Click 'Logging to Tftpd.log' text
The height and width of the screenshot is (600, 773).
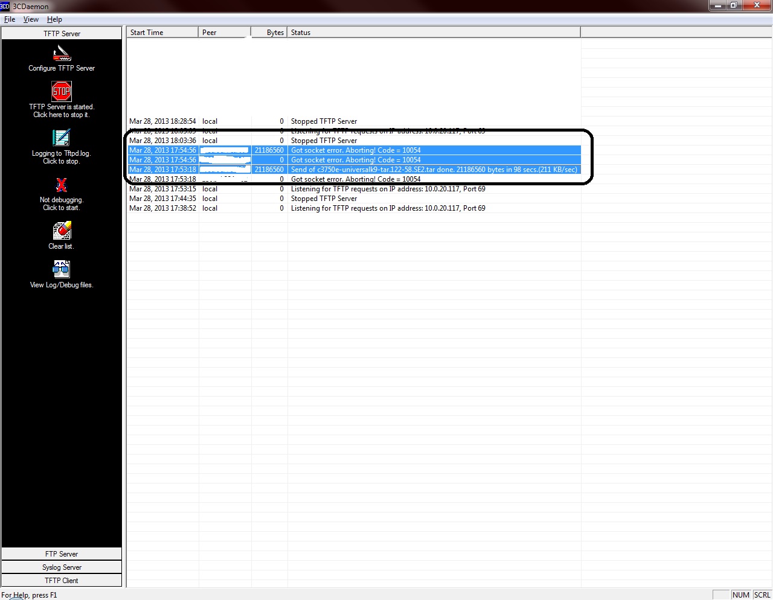point(61,153)
